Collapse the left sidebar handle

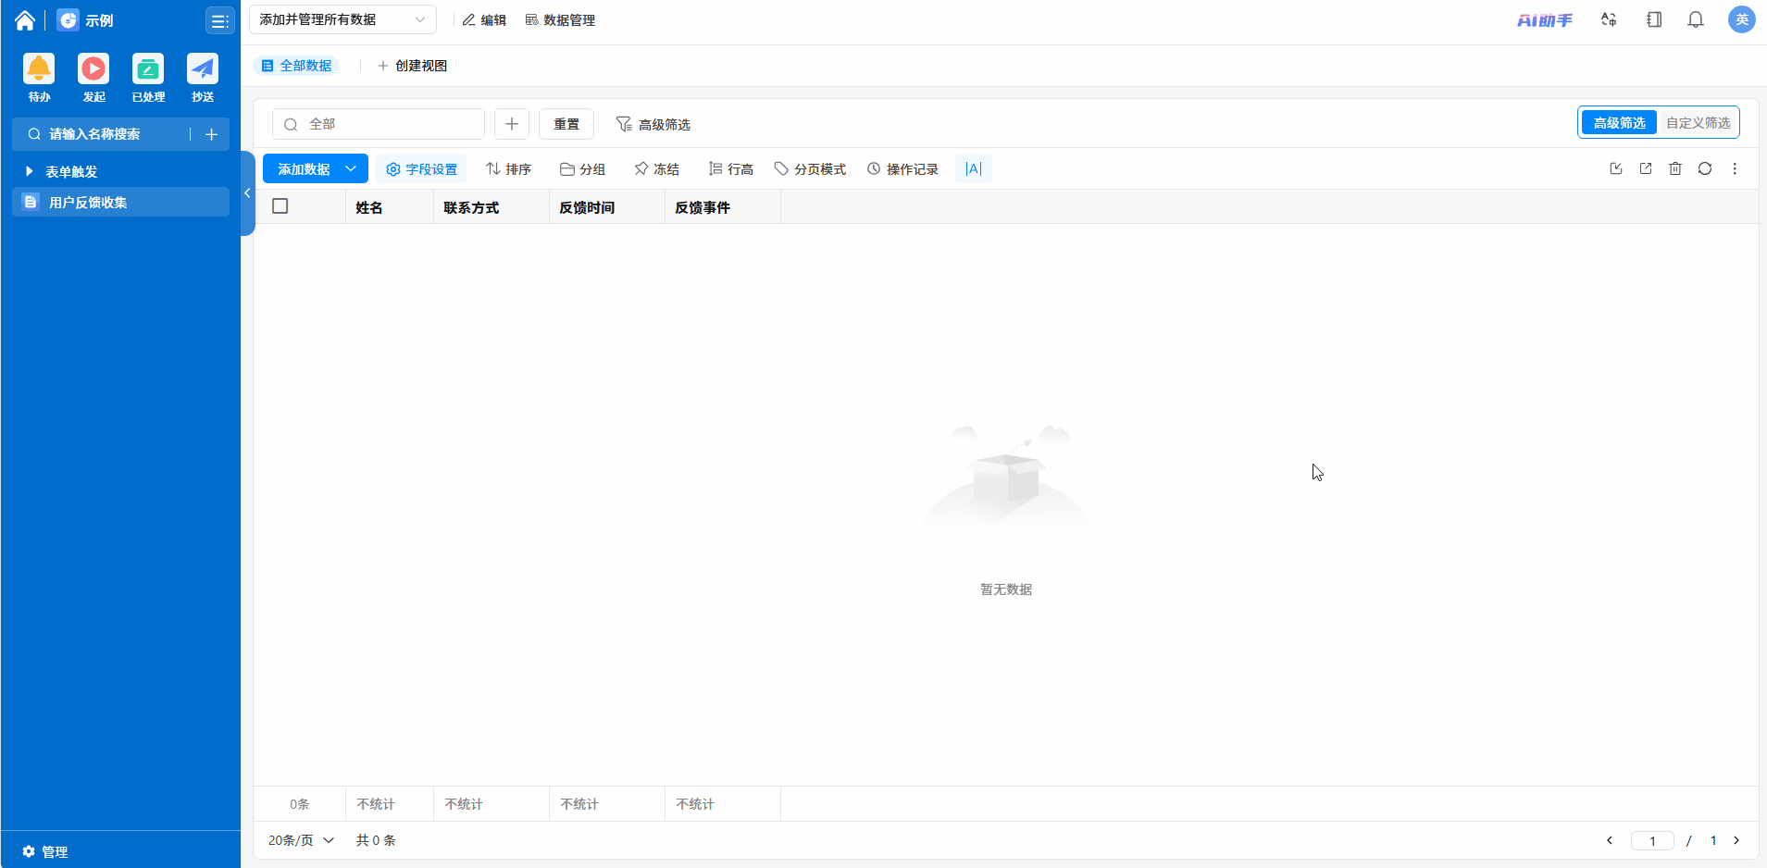(247, 193)
